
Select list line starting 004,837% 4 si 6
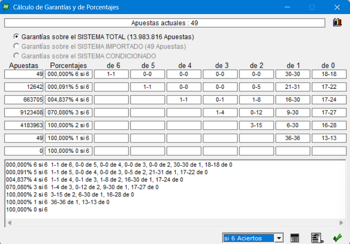click(94, 180)
